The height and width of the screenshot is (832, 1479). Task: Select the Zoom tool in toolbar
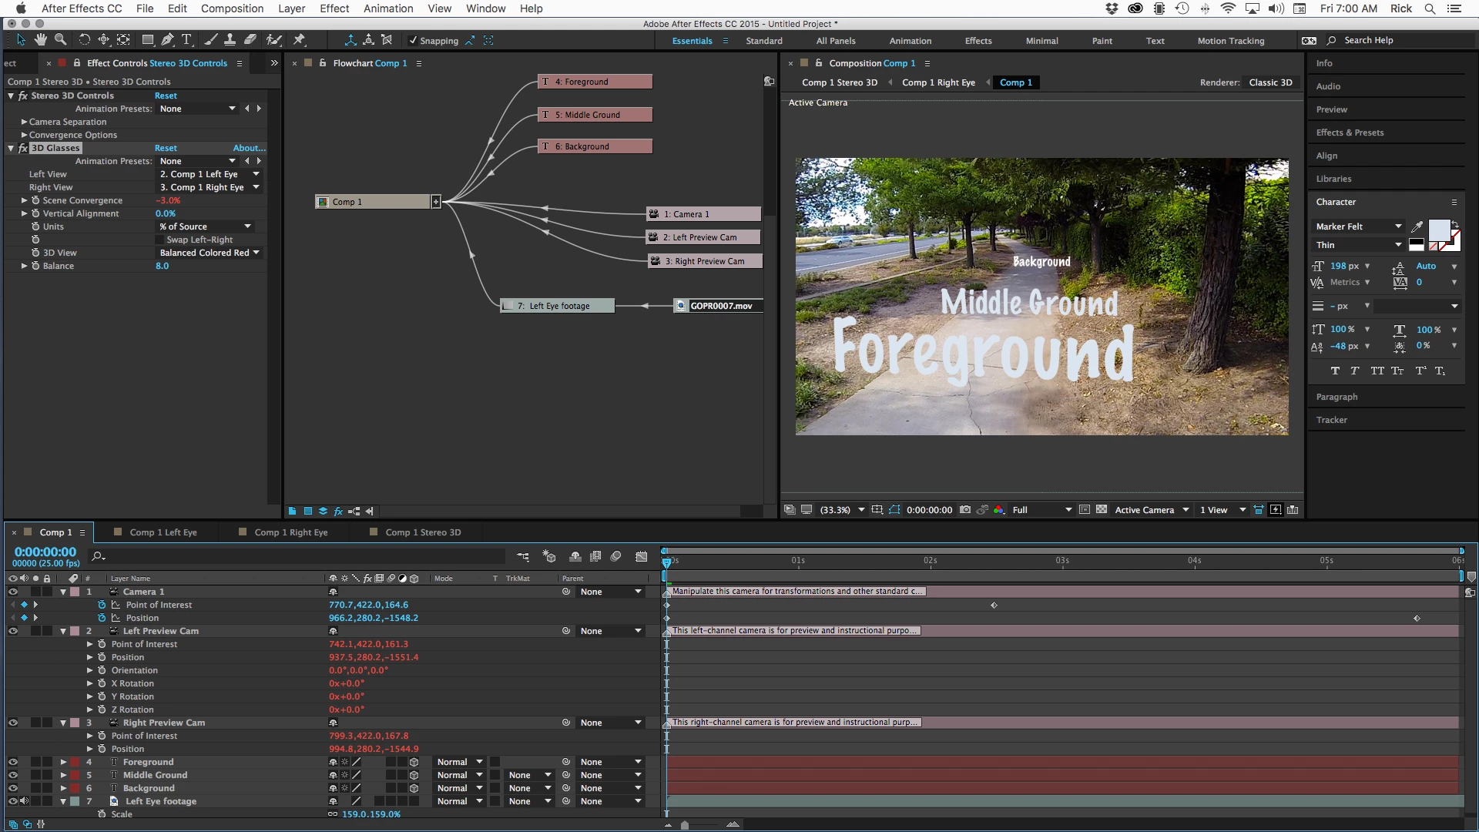(60, 40)
